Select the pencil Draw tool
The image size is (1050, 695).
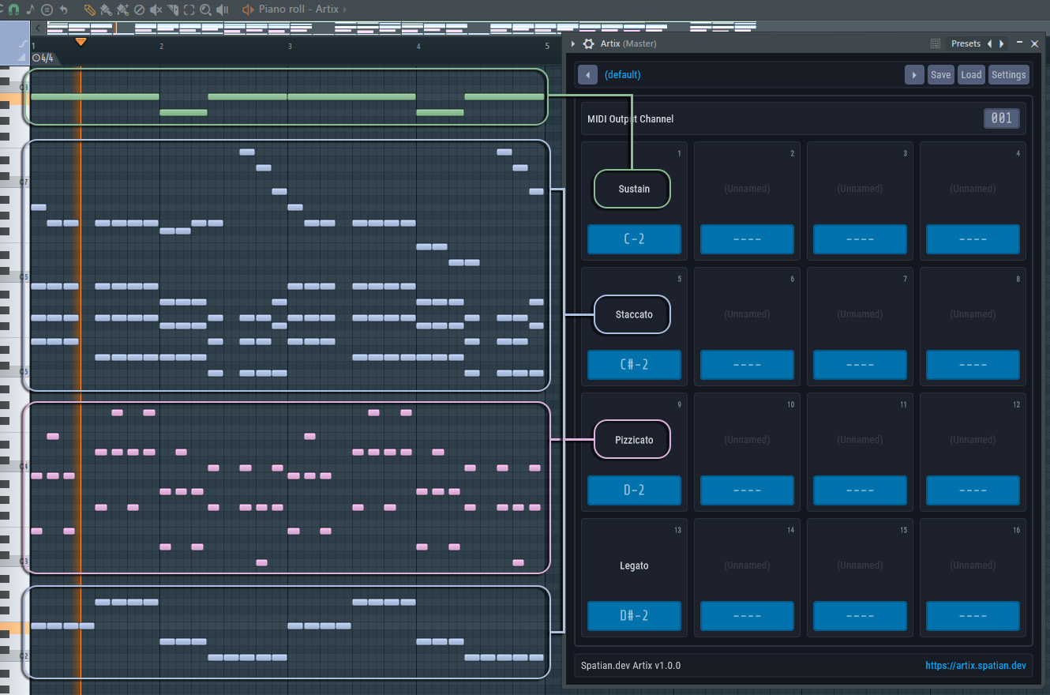tap(90, 9)
